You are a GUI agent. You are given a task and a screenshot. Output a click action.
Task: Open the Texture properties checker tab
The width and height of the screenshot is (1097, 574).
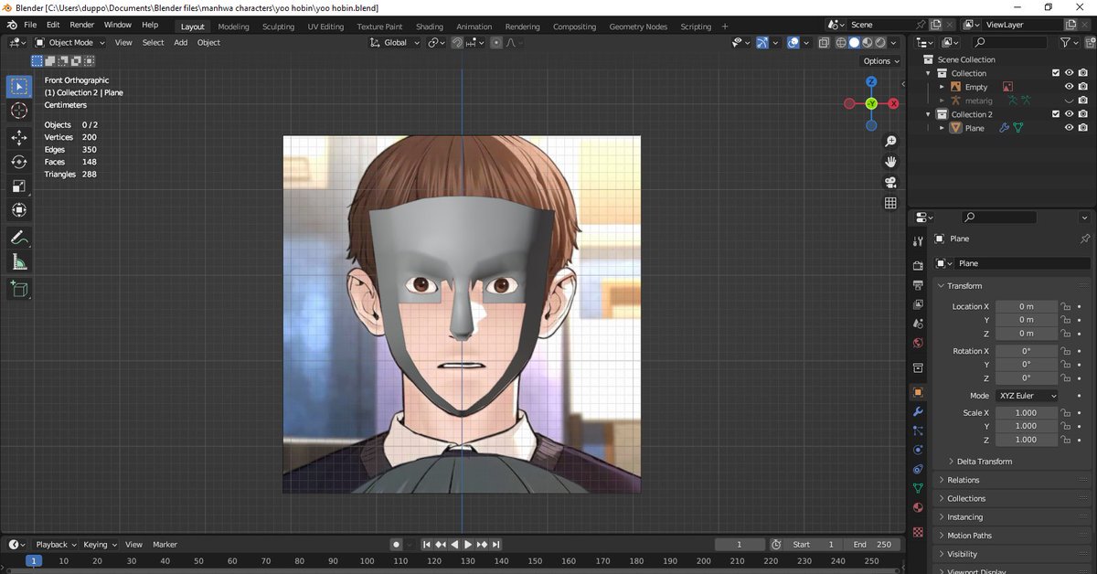[918, 532]
